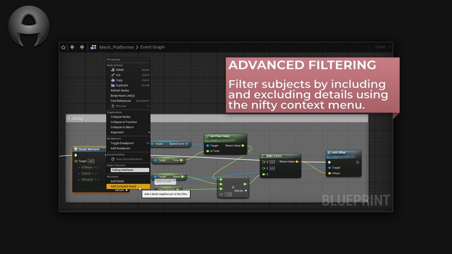
Task: Click Event Graph in the breadcrumb
Action: [x=153, y=47]
